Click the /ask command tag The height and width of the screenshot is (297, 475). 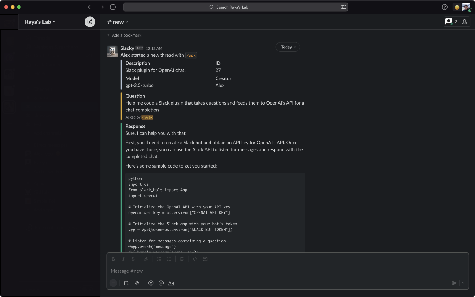(x=191, y=55)
